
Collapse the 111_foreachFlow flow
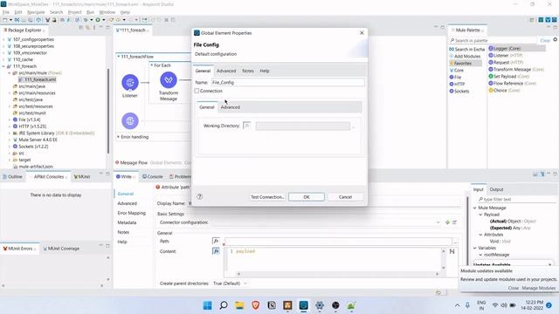(119, 57)
